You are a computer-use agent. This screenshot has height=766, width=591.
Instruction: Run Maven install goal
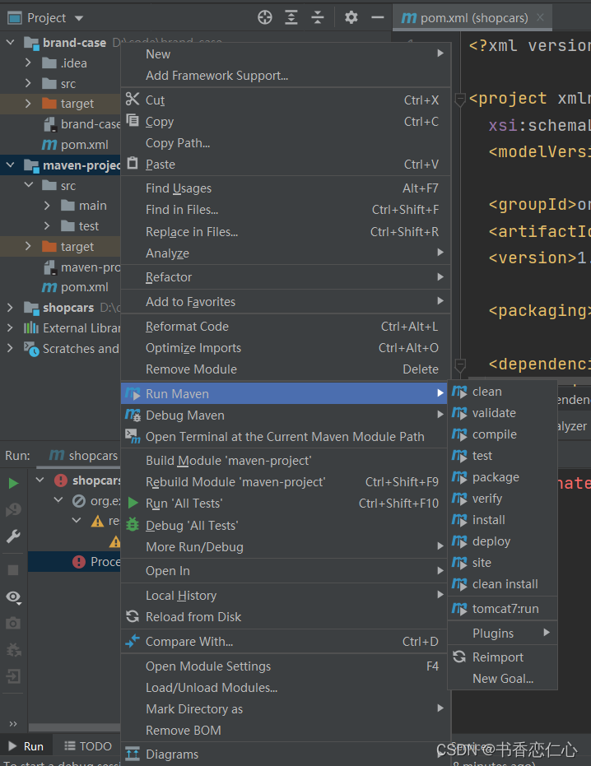(503, 520)
